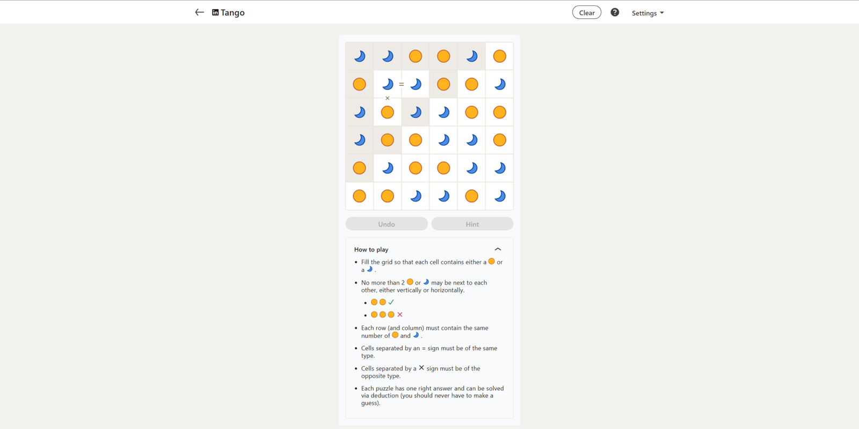Click the sun in the bottom-left grid cell

360,196
